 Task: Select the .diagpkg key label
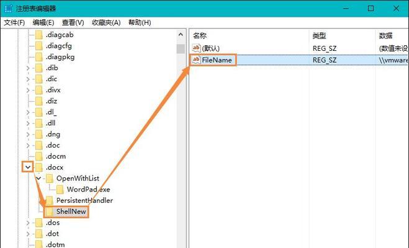60,57
